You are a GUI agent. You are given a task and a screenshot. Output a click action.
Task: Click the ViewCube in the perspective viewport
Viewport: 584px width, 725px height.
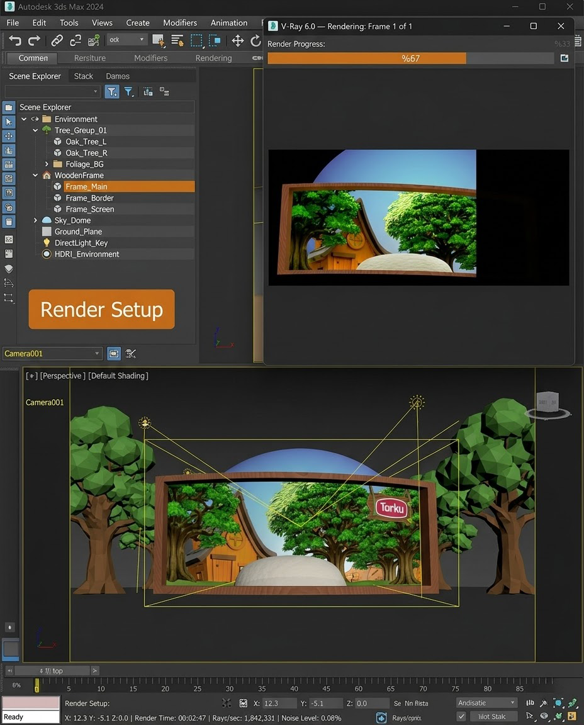(x=547, y=401)
